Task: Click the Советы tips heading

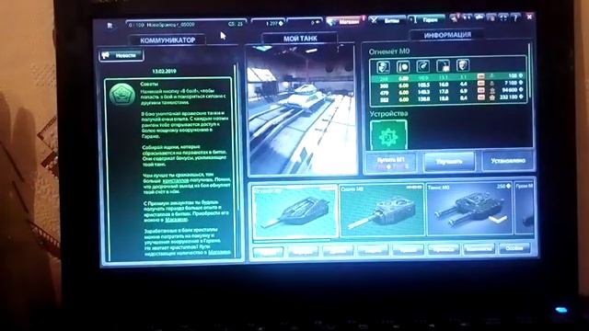Action: (149, 84)
